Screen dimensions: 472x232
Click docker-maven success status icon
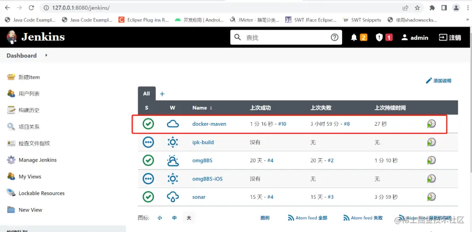click(148, 124)
